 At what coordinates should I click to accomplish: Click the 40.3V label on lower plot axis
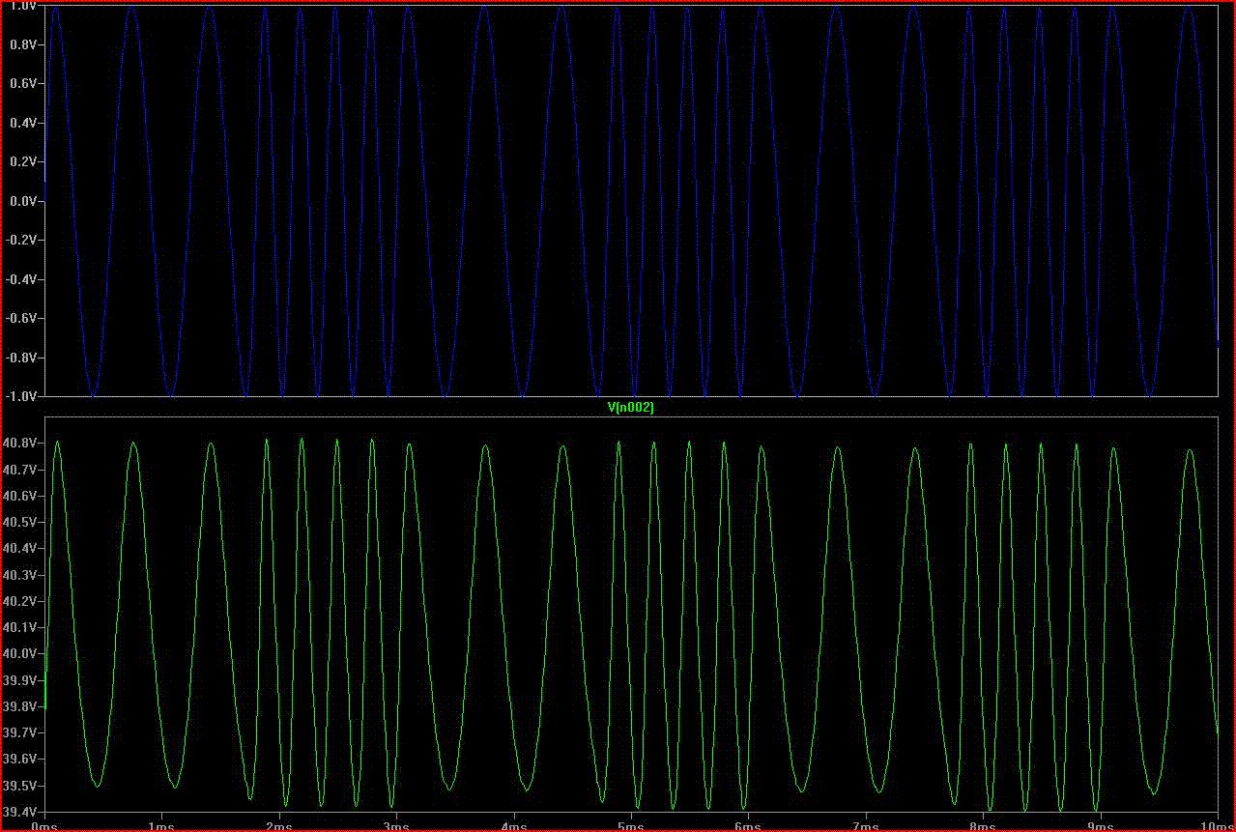[x=20, y=575]
